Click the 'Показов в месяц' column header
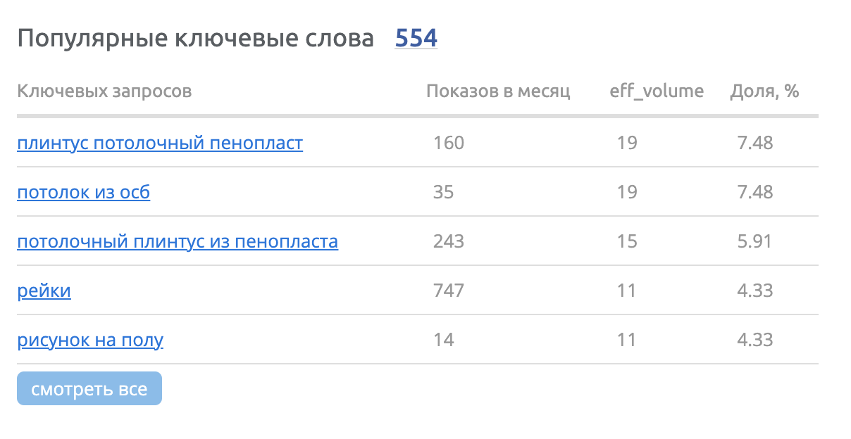This screenshot has height=439, width=851. point(498,91)
